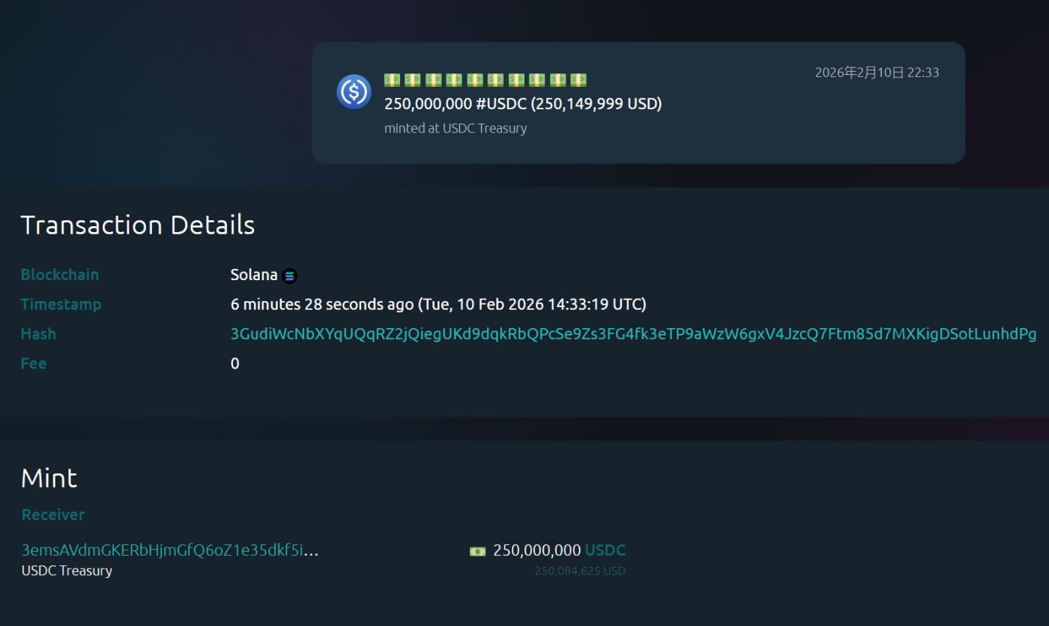
Task: Click the blue USDC coin logo
Action: (354, 92)
